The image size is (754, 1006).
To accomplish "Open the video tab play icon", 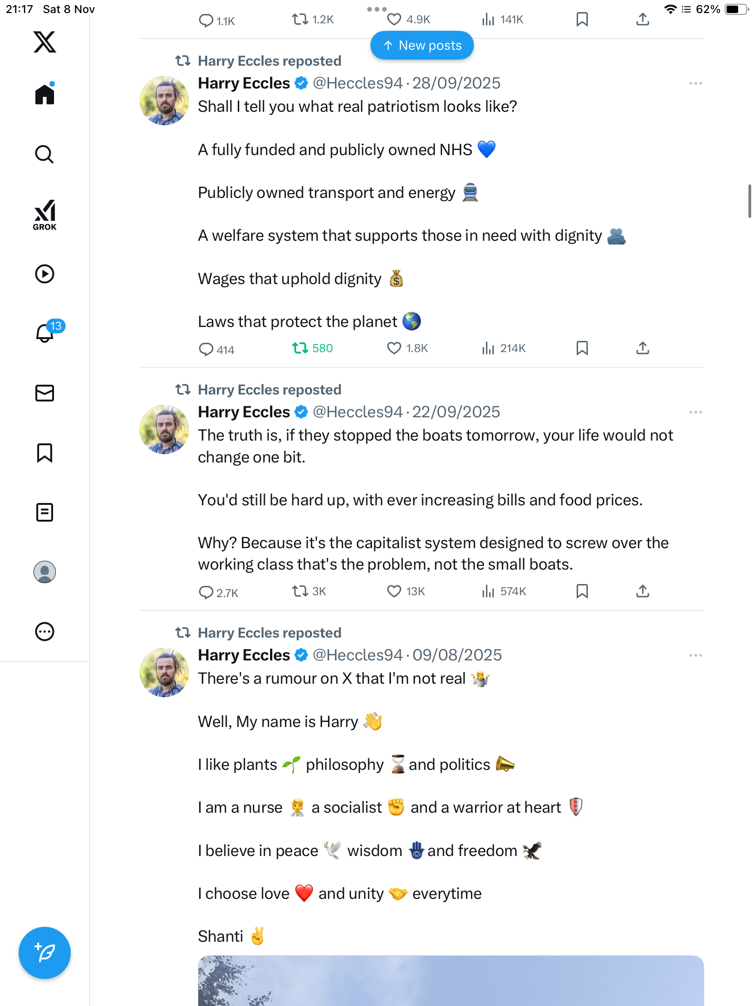I will point(45,274).
